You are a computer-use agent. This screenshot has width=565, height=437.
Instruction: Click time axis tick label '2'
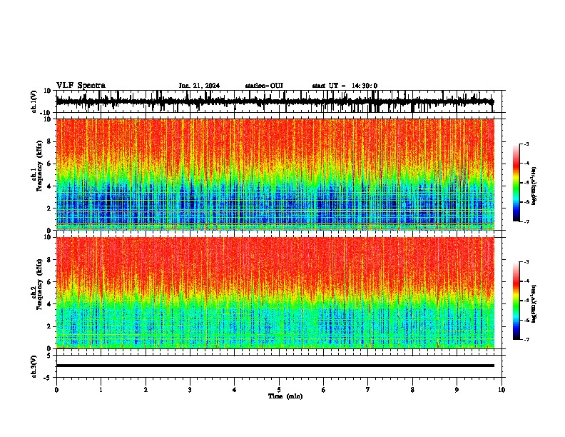(x=146, y=390)
